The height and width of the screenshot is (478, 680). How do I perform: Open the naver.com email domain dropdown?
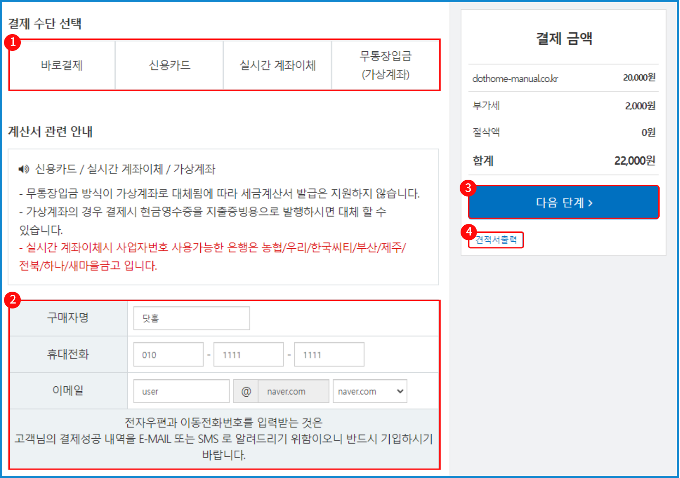pos(370,391)
